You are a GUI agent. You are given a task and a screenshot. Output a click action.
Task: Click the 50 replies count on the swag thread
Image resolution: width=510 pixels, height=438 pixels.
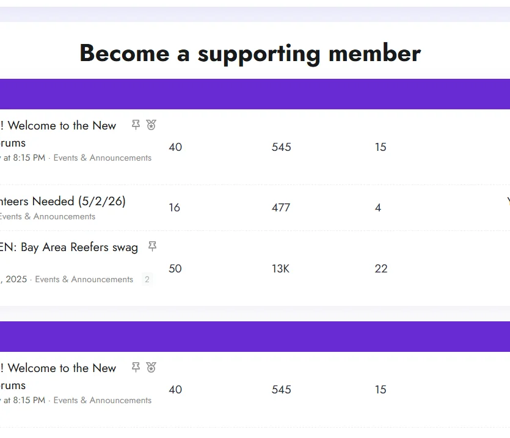click(175, 269)
